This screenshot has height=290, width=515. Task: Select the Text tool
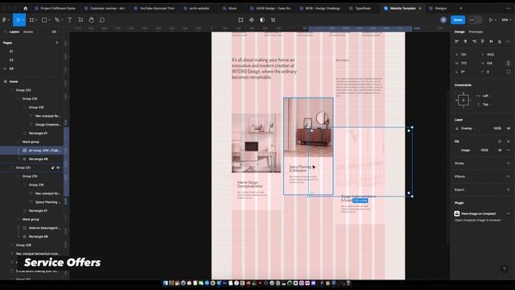[70, 20]
